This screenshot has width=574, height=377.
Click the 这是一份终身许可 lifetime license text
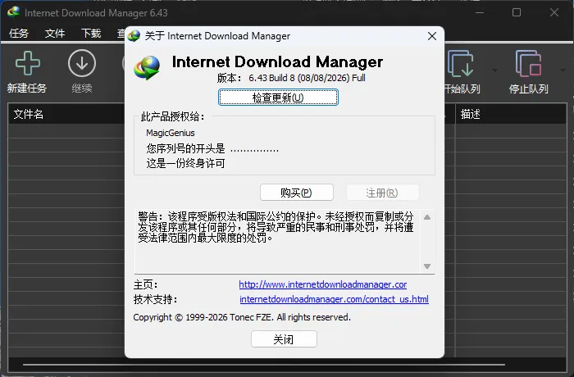coord(185,163)
